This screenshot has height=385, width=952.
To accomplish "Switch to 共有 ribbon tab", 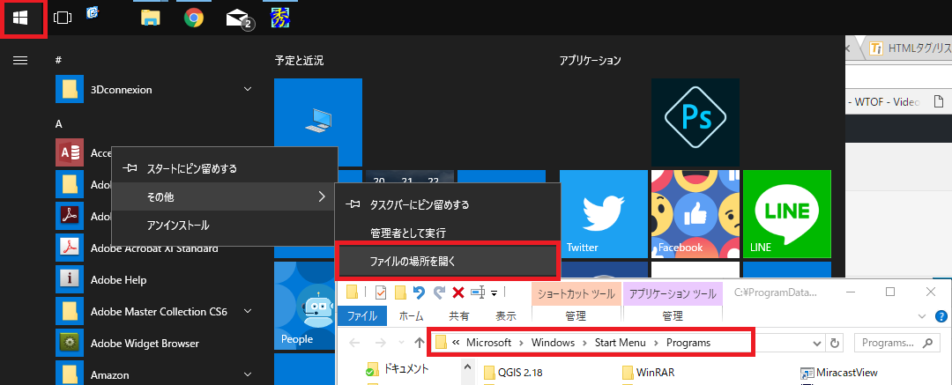I will click(x=458, y=315).
